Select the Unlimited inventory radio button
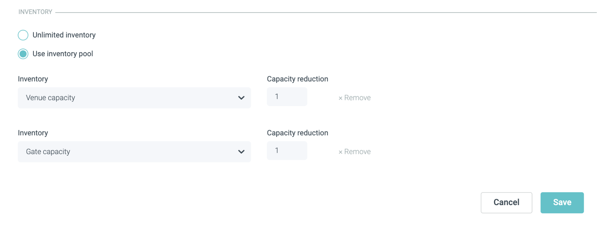The height and width of the screenshot is (228, 600). pos(23,35)
